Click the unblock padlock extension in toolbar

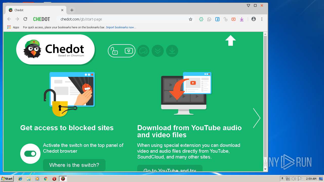click(226, 19)
